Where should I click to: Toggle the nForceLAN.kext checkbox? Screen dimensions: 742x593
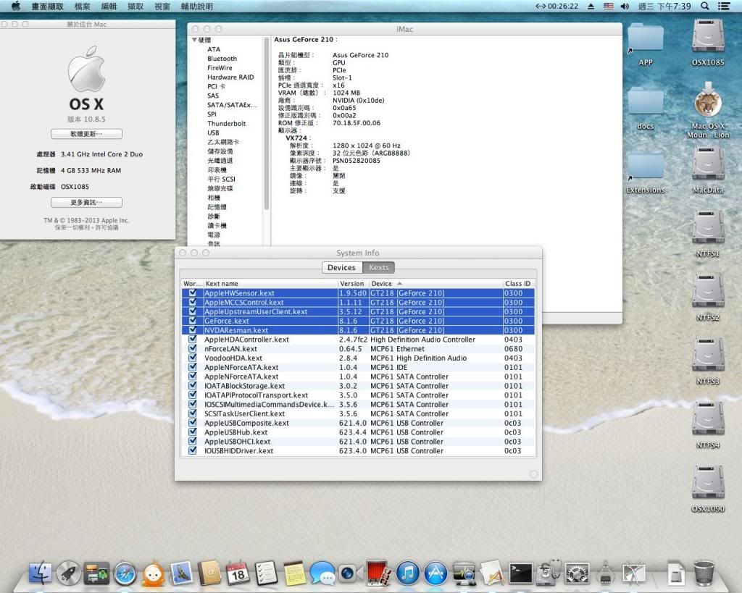193,348
